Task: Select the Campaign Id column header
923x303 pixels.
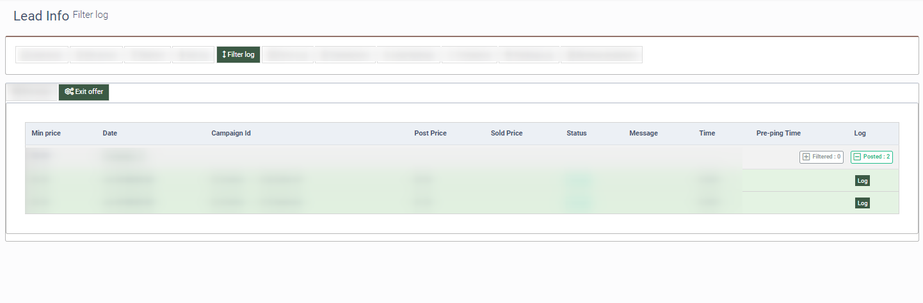Action: [x=230, y=134]
